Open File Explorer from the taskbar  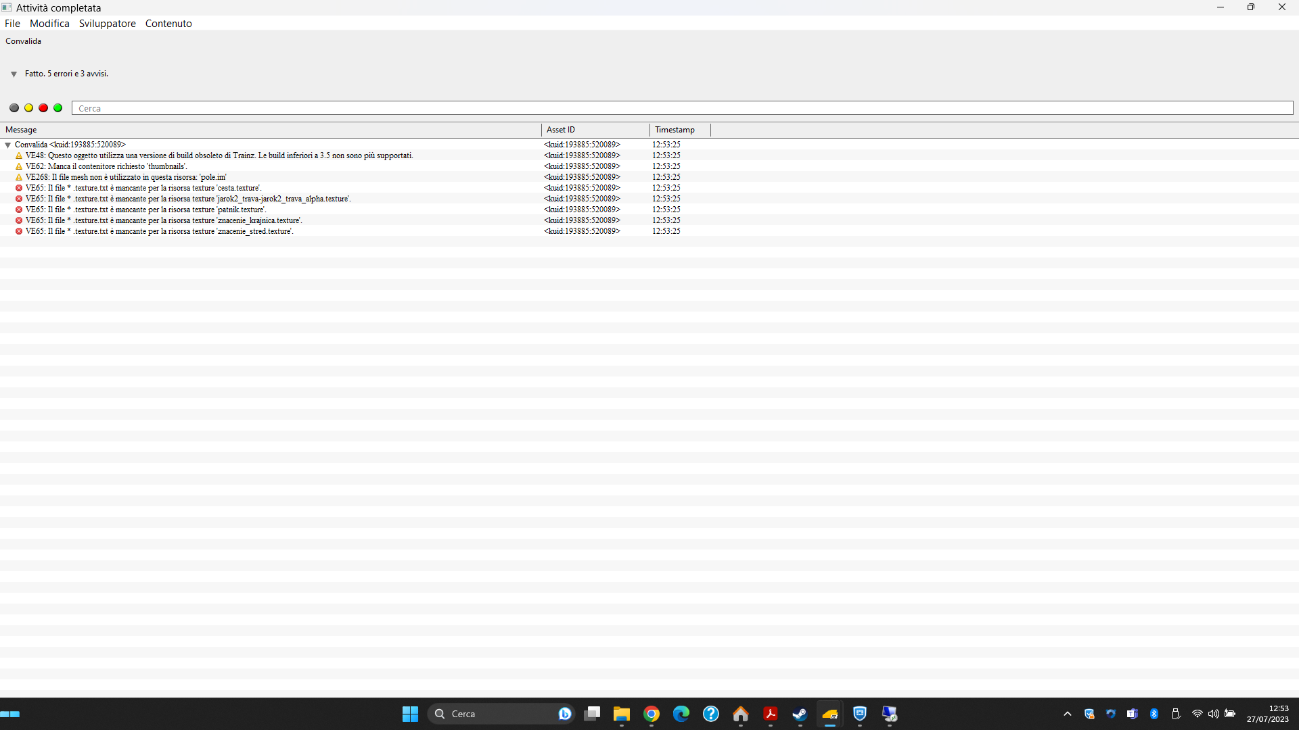pos(622,714)
